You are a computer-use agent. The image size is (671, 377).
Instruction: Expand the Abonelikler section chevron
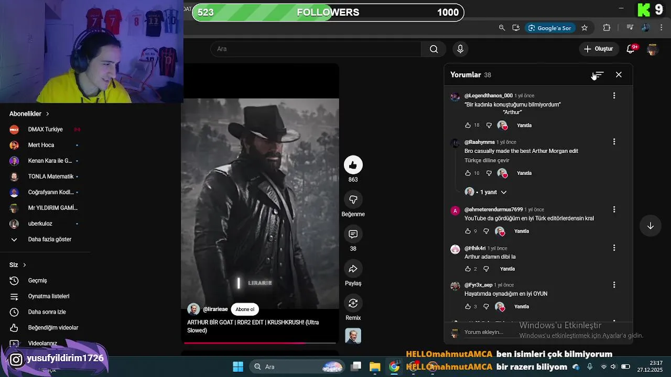pos(47,114)
